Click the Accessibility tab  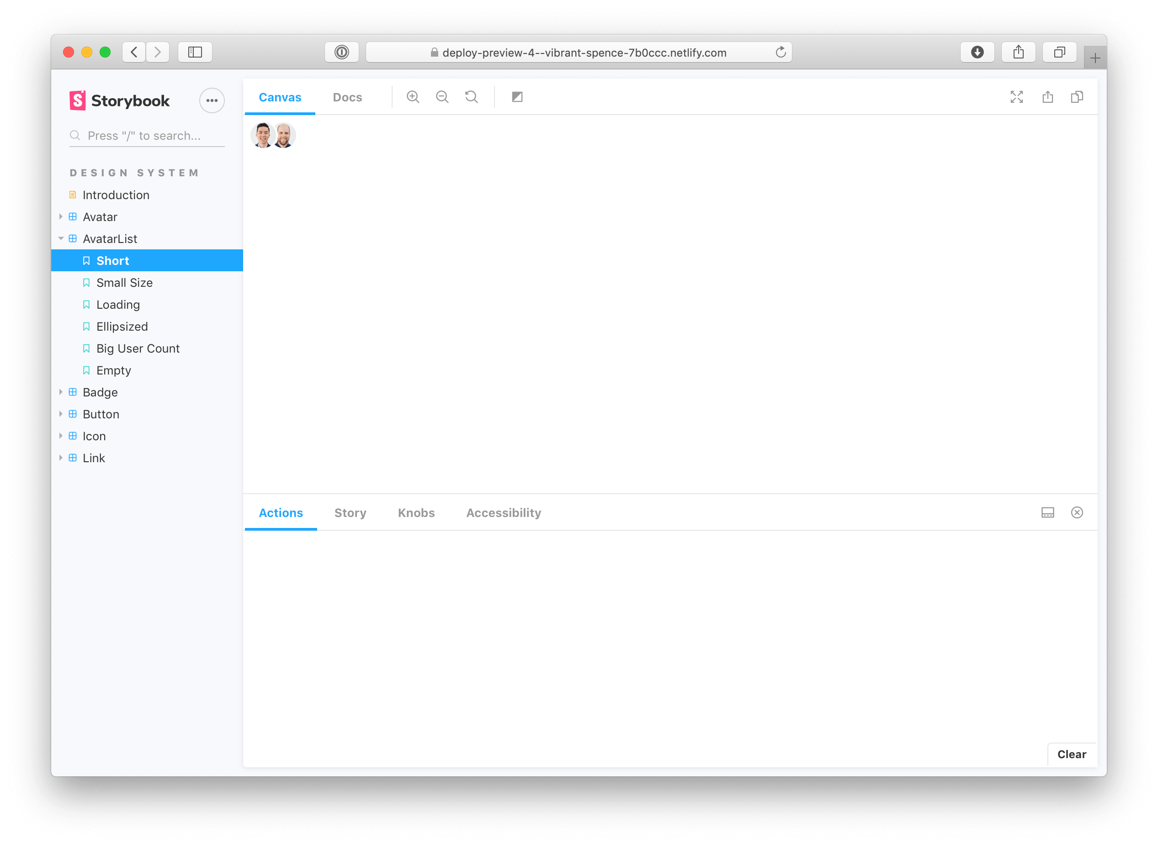coord(504,512)
